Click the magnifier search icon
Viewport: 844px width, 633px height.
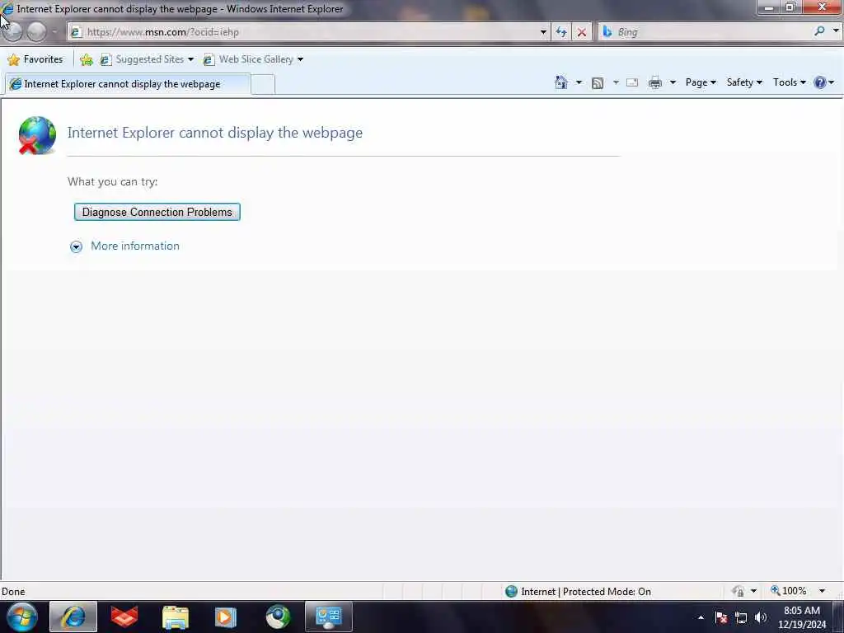(819, 31)
